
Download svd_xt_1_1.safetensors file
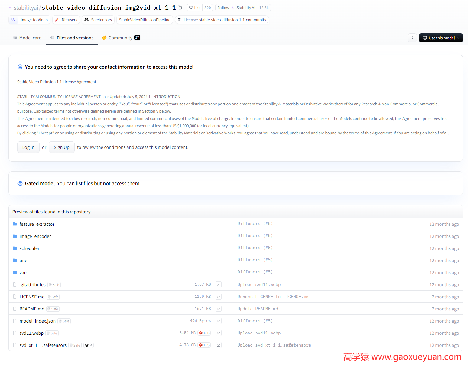click(219, 345)
